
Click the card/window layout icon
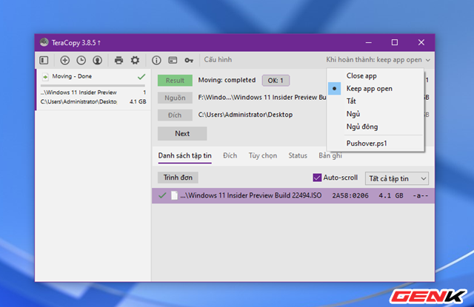173,61
